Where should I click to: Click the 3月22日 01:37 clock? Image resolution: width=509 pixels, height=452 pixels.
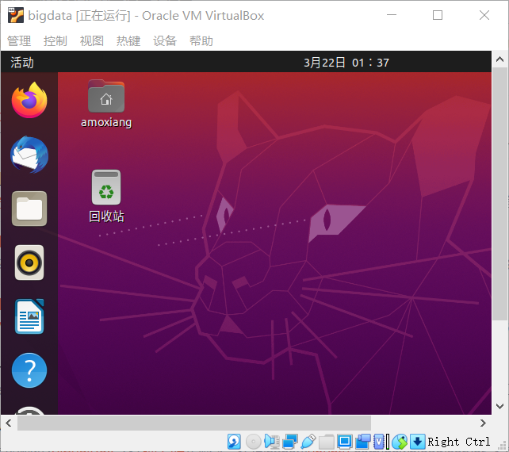346,63
